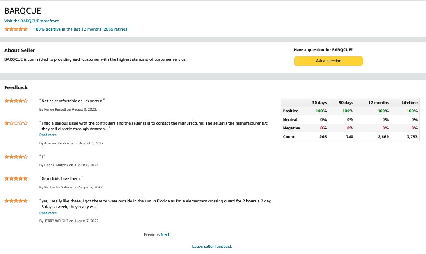Click 30 days negative '0%' value
Screen dimensions: 426x254
point(323,128)
